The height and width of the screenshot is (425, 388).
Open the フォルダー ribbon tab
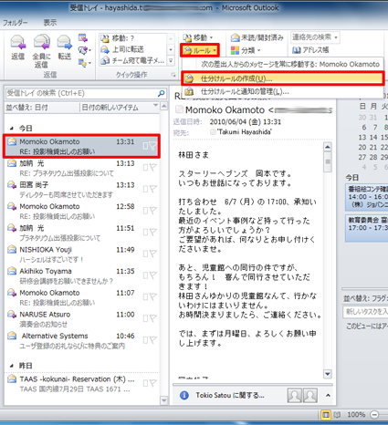[x=16, y=23]
